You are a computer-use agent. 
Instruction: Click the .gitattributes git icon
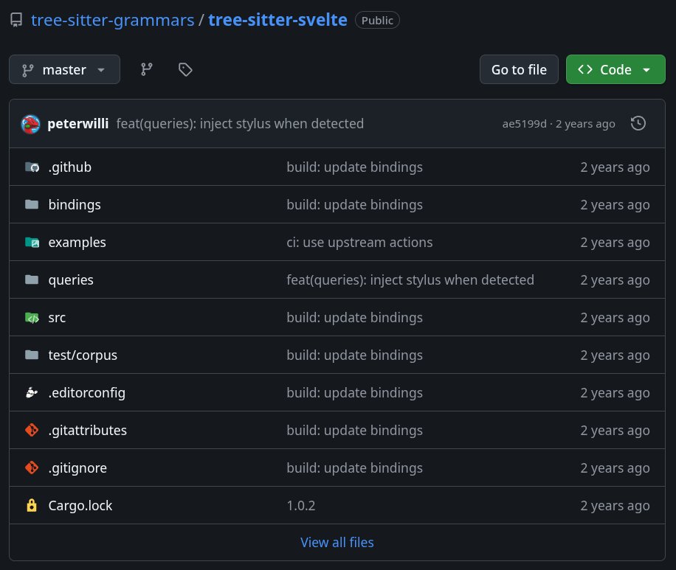(x=32, y=430)
